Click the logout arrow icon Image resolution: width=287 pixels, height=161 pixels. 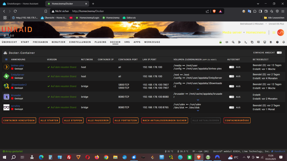pos(239,42)
